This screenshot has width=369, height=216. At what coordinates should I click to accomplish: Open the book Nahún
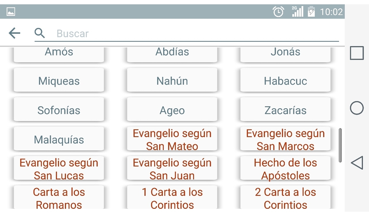(172, 81)
